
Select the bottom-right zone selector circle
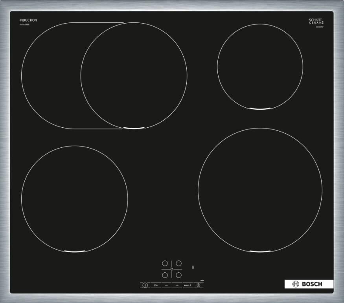coord(178,275)
